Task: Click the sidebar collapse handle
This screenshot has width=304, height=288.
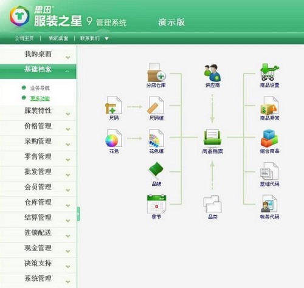Action: pyautogui.click(x=78, y=214)
